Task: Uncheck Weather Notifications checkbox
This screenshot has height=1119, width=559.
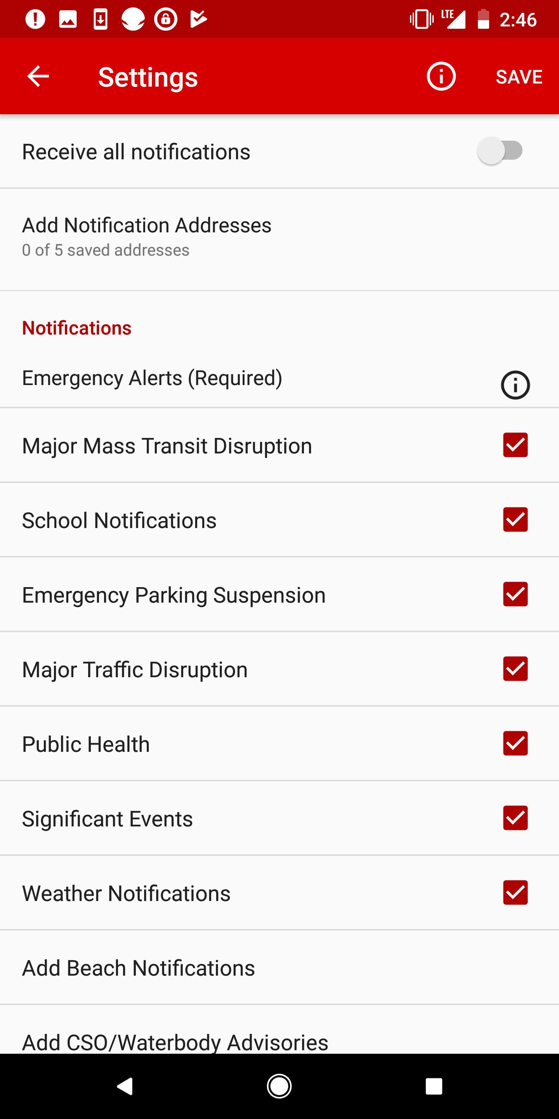Action: click(515, 893)
